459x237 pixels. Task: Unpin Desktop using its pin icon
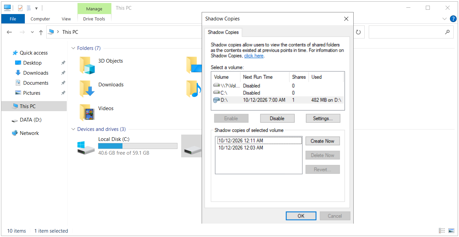pos(63,63)
